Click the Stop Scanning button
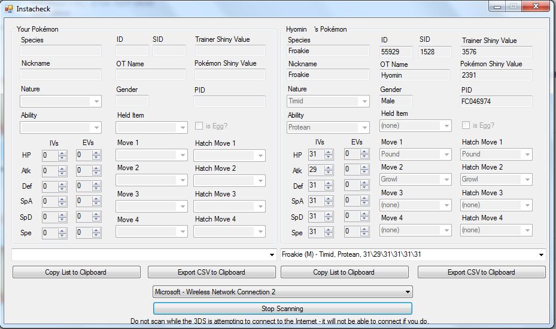Screen dimensions: 556x329 pyautogui.click(x=282, y=309)
